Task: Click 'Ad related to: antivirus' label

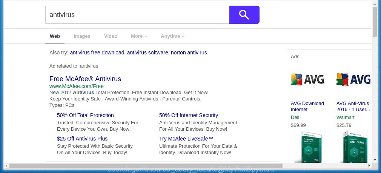Action: (74, 66)
